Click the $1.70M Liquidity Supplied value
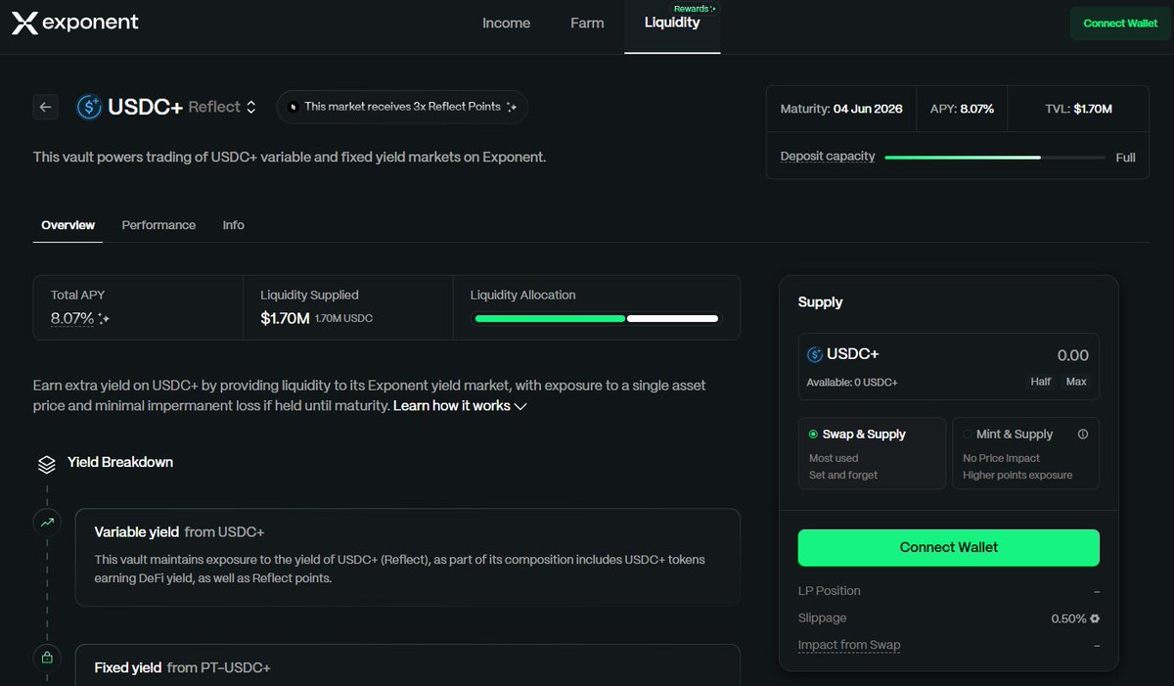 click(285, 318)
